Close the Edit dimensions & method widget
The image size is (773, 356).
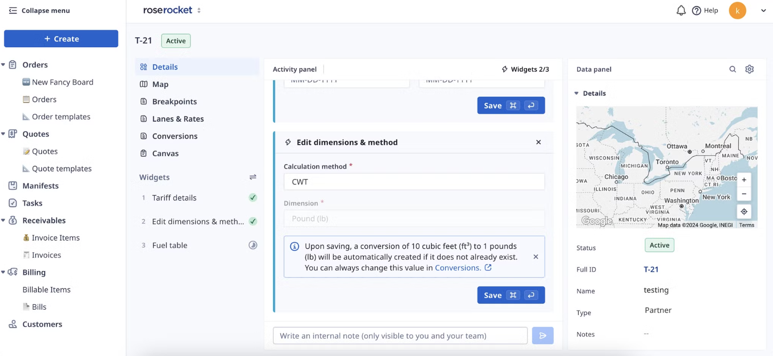tap(538, 142)
